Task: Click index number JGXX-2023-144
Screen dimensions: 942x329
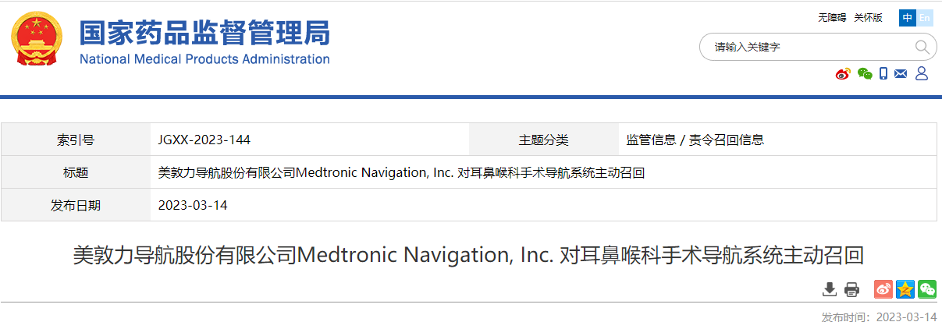Action: [204, 140]
